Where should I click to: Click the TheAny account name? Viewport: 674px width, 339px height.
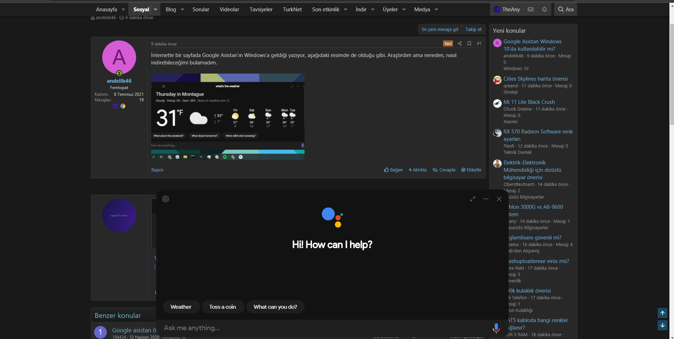click(x=511, y=10)
